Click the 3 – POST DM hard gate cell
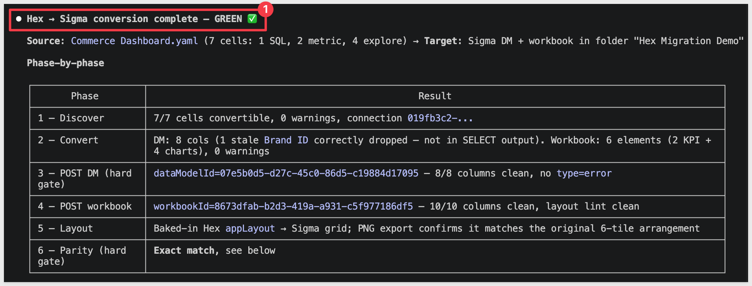 (x=87, y=179)
